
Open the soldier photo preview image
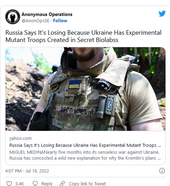point(86,89)
